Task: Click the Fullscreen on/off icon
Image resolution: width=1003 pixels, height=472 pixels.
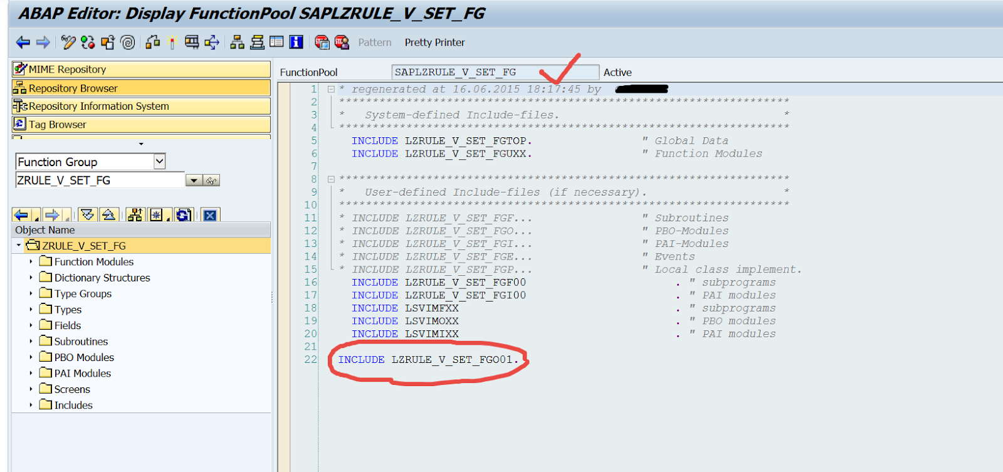Action: [276, 42]
